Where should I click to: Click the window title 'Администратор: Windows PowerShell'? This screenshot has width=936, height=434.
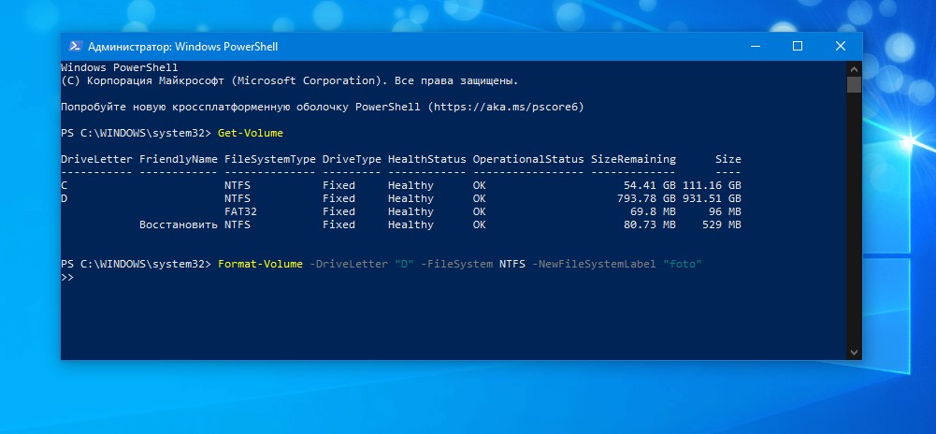click(x=182, y=47)
